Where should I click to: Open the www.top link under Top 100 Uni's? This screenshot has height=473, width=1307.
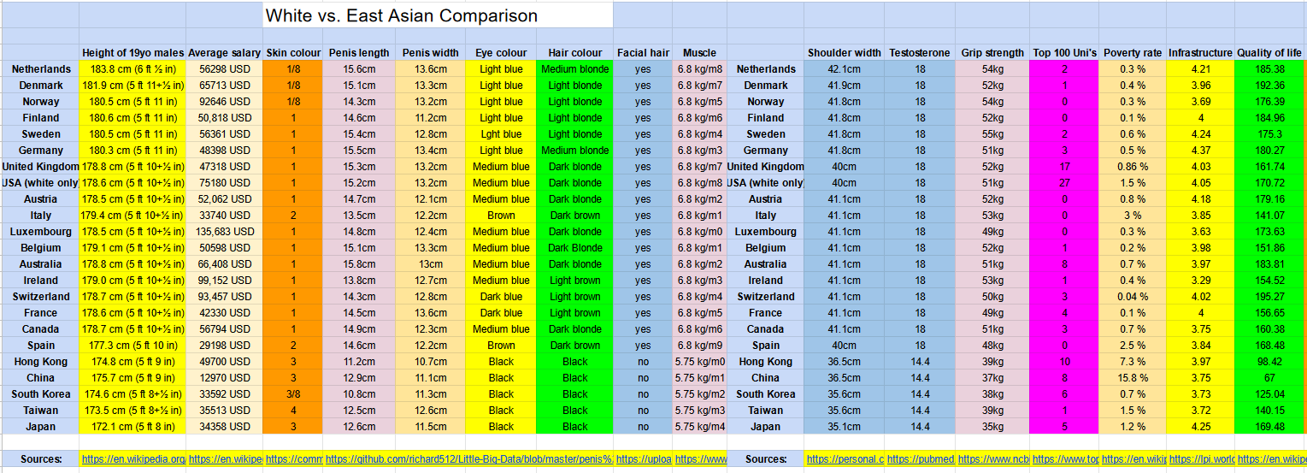click(x=1064, y=459)
